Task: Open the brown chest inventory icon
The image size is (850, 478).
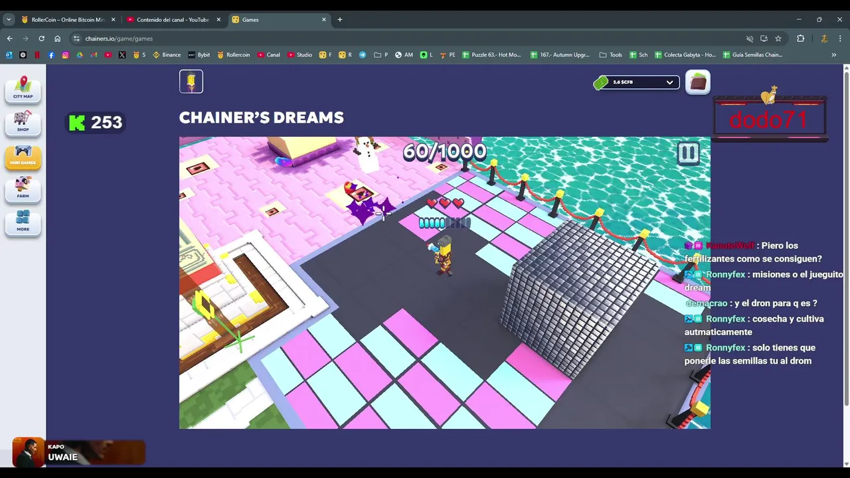Action: tap(697, 82)
